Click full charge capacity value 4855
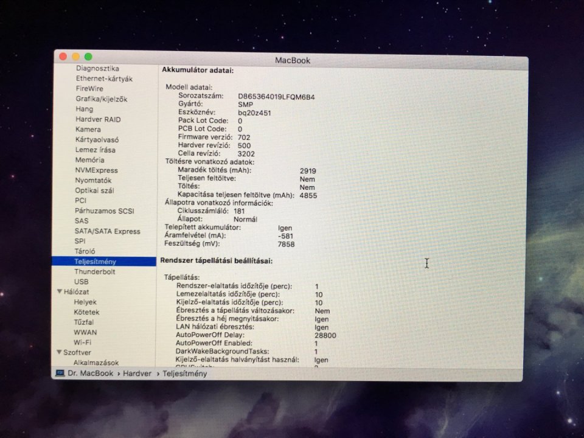The width and height of the screenshot is (584, 438). coord(308,195)
